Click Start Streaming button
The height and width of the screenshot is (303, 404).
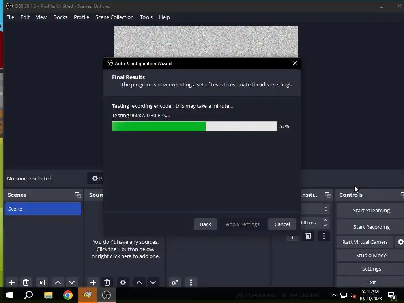[371, 211]
